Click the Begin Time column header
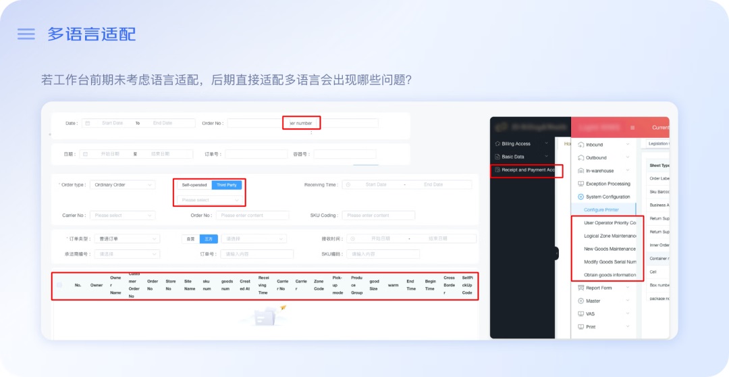This screenshot has width=729, height=377. [x=430, y=285]
